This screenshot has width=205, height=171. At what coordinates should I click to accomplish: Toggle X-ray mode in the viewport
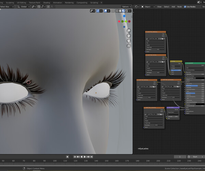(x=113, y=11)
